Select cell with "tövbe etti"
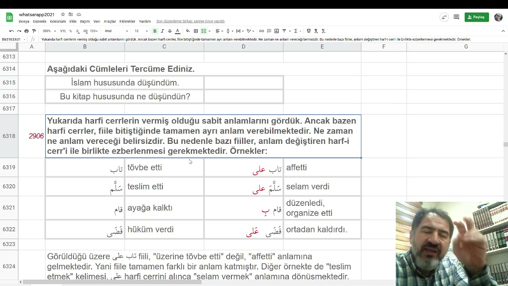 [164, 168]
